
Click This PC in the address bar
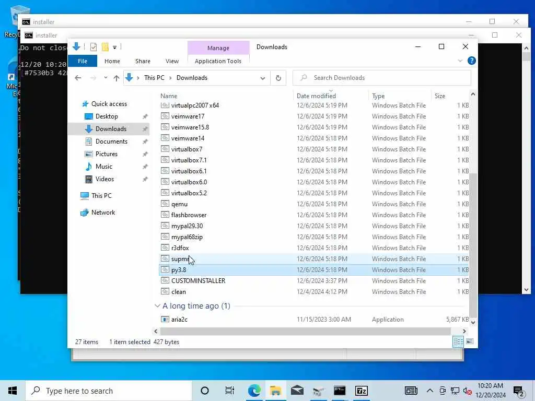(154, 78)
